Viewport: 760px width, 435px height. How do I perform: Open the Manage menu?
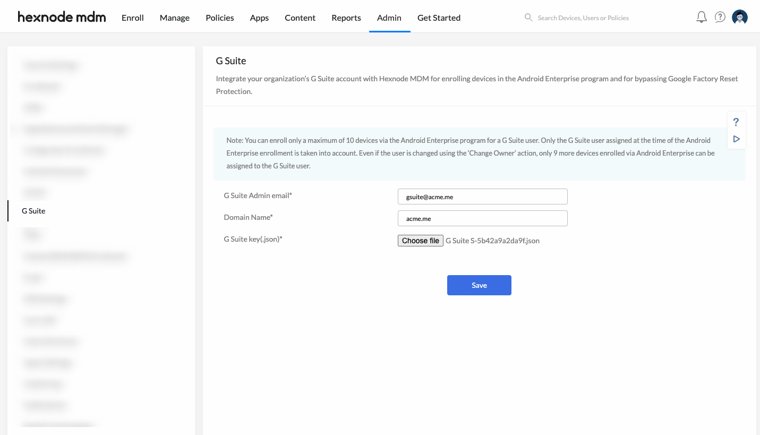(x=175, y=18)
